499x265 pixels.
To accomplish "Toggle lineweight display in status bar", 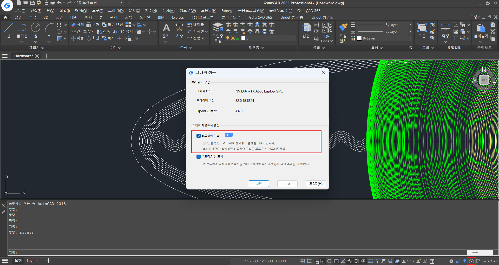I will tap(370, 261).
